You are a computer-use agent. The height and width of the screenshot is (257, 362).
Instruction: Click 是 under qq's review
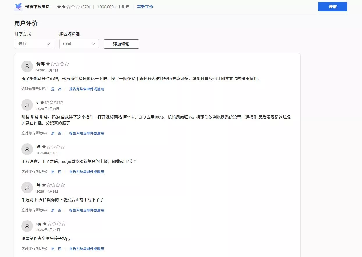tap(53, 249)
